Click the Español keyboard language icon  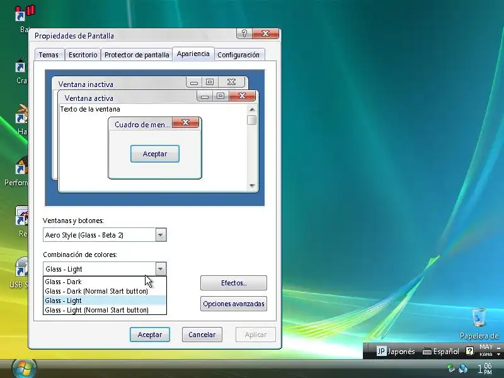pos(440,352)
